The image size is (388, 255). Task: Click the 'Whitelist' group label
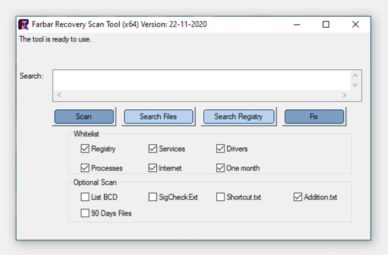point(86,134)
